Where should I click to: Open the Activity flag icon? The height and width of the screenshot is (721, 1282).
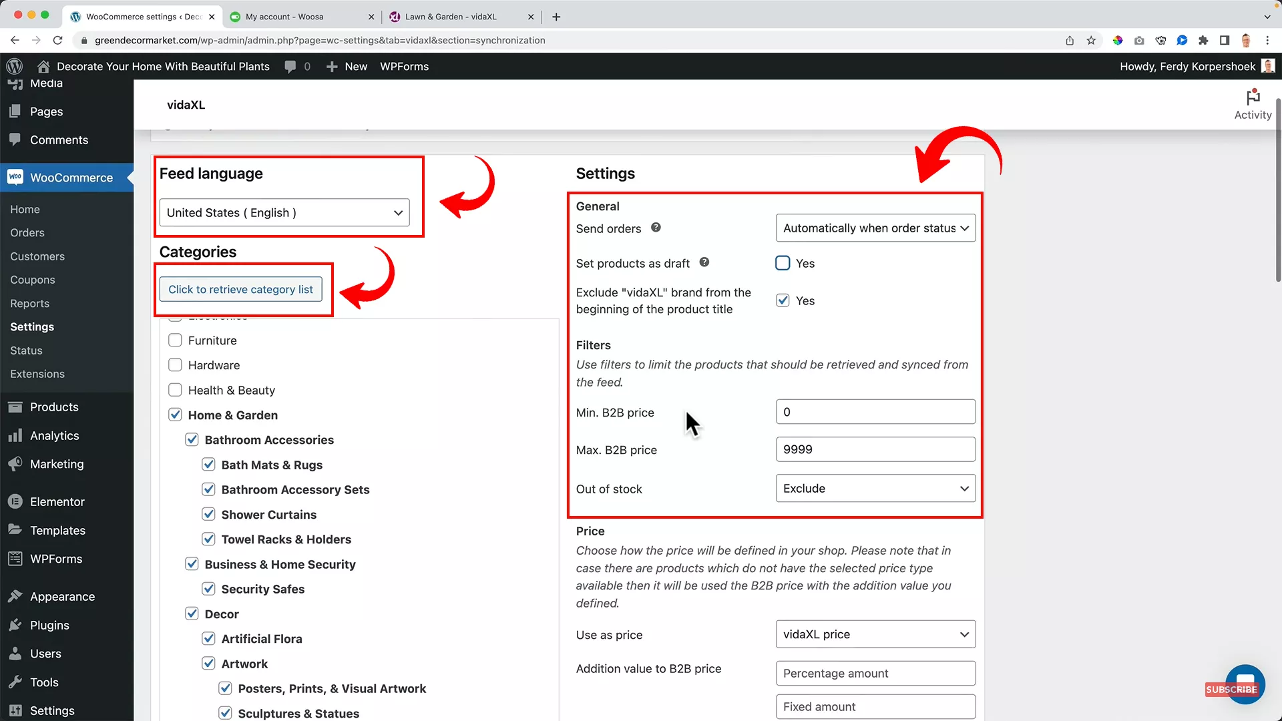pyautogui.click(x=1252, y=97)
